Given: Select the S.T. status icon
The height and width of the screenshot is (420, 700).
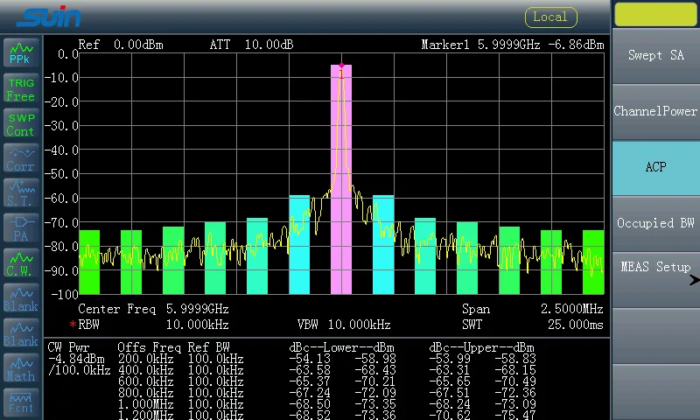Looking at the screenshot, I should [20, 193].
